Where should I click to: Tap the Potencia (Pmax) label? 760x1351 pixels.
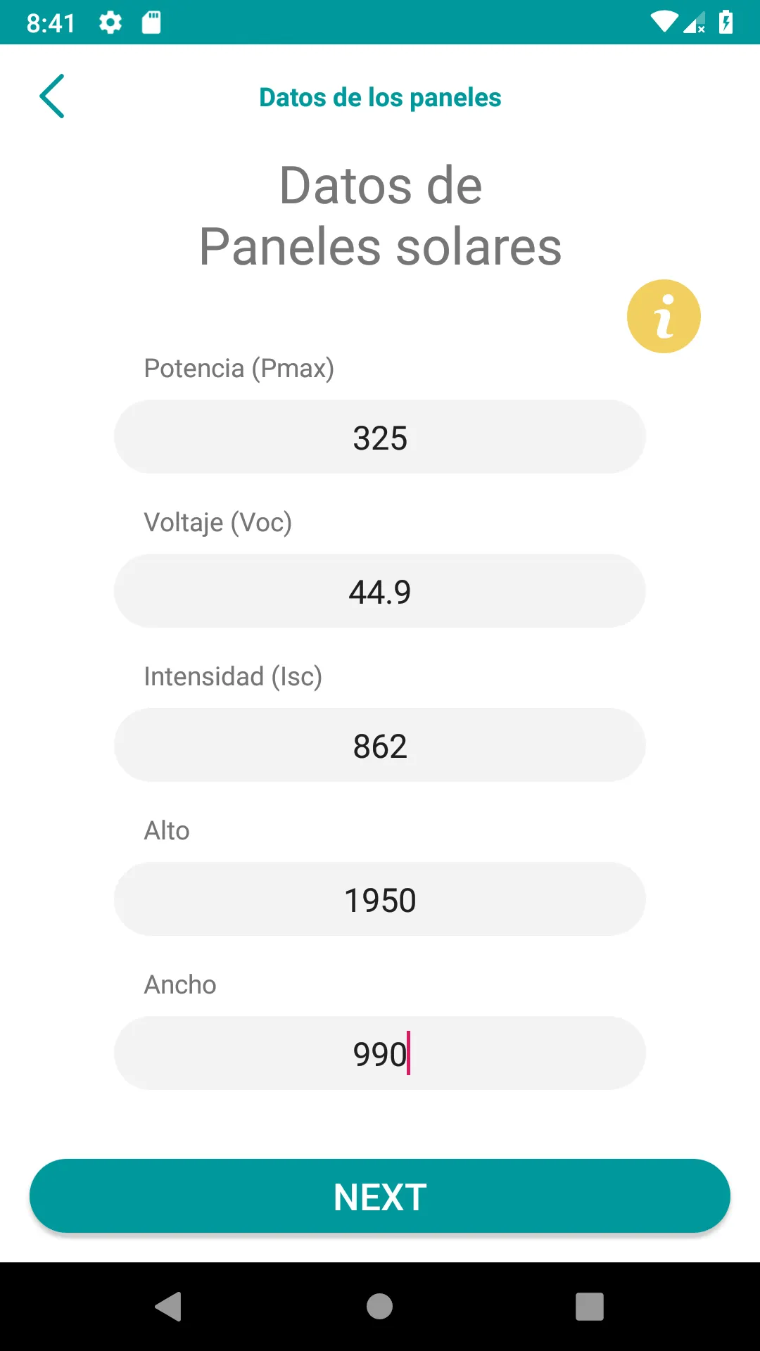coord(239,369)
